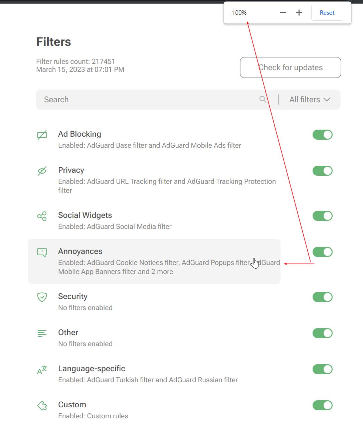Select the Custom ticket icon

pos(42,406)
